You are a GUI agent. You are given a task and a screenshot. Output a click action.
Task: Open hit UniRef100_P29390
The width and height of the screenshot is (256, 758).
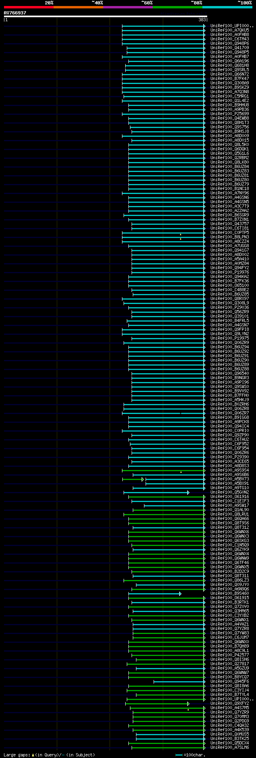[230, 457]
